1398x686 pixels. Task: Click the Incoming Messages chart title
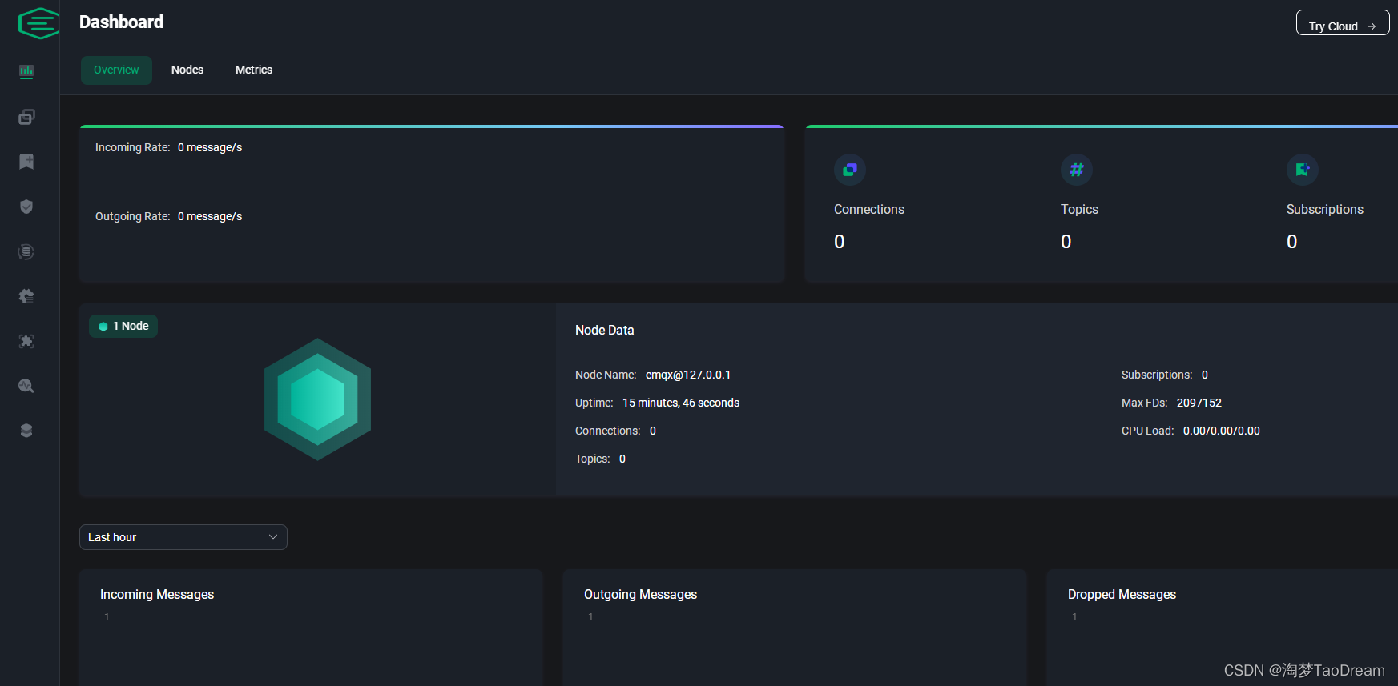point(157,594)
